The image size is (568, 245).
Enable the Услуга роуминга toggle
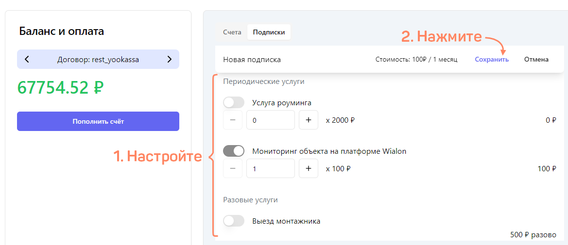point(234,102)
